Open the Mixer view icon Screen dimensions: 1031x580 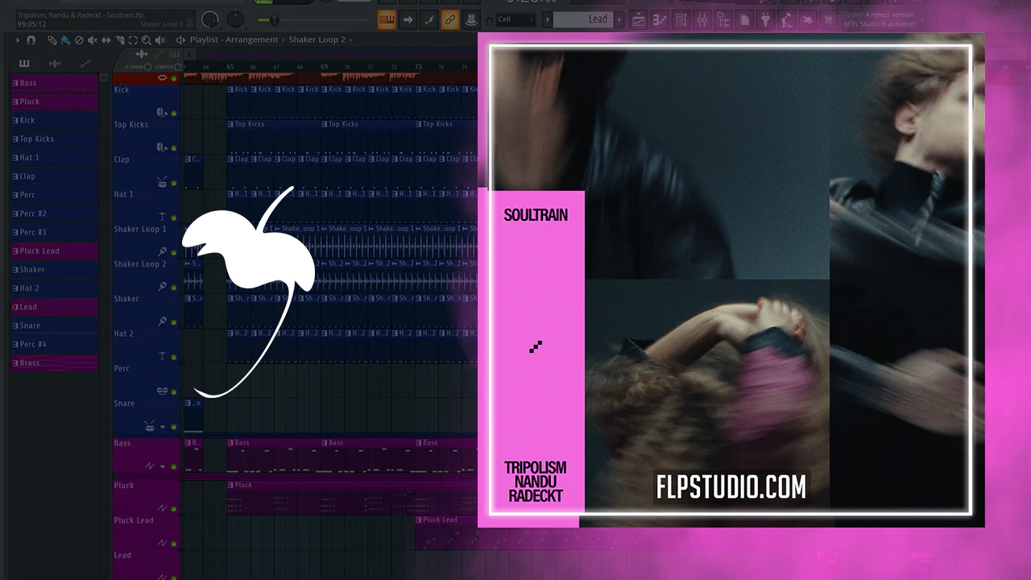tap(702, 19)
